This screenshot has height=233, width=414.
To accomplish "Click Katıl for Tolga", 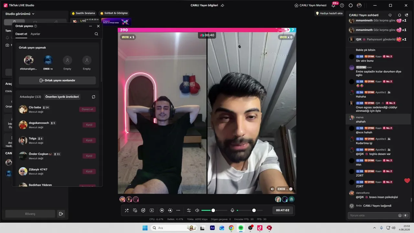I will click(89, 140).
